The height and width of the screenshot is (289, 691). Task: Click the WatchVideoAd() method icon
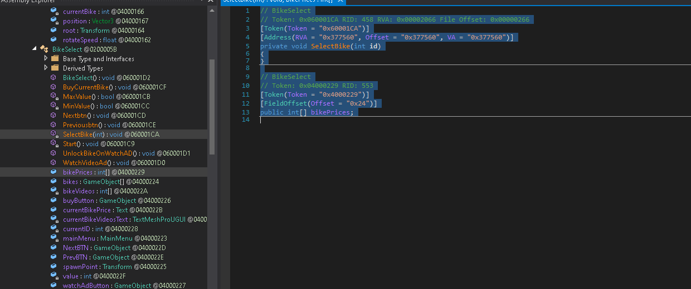pos(54,163)
